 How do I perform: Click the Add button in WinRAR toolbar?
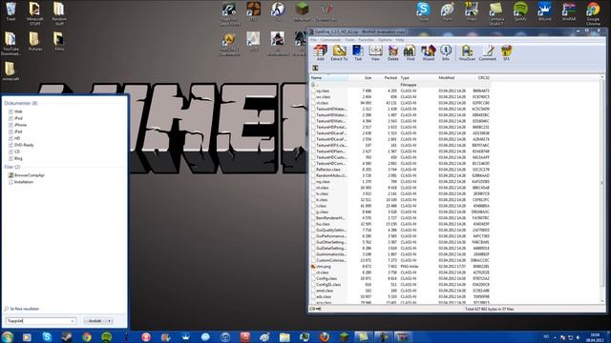(x=321, y=52)
